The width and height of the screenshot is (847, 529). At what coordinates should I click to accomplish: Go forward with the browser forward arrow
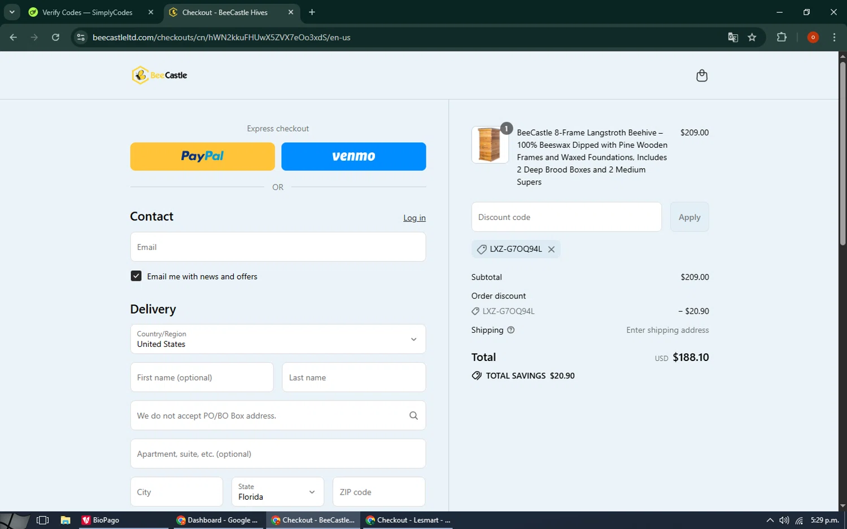pyautogui.click(x=34, y=37)
